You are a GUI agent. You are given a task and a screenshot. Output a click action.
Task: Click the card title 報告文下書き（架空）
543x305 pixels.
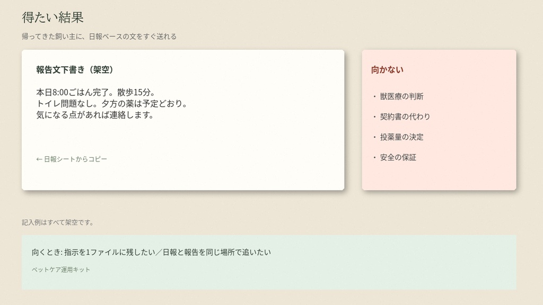(74, 69)
